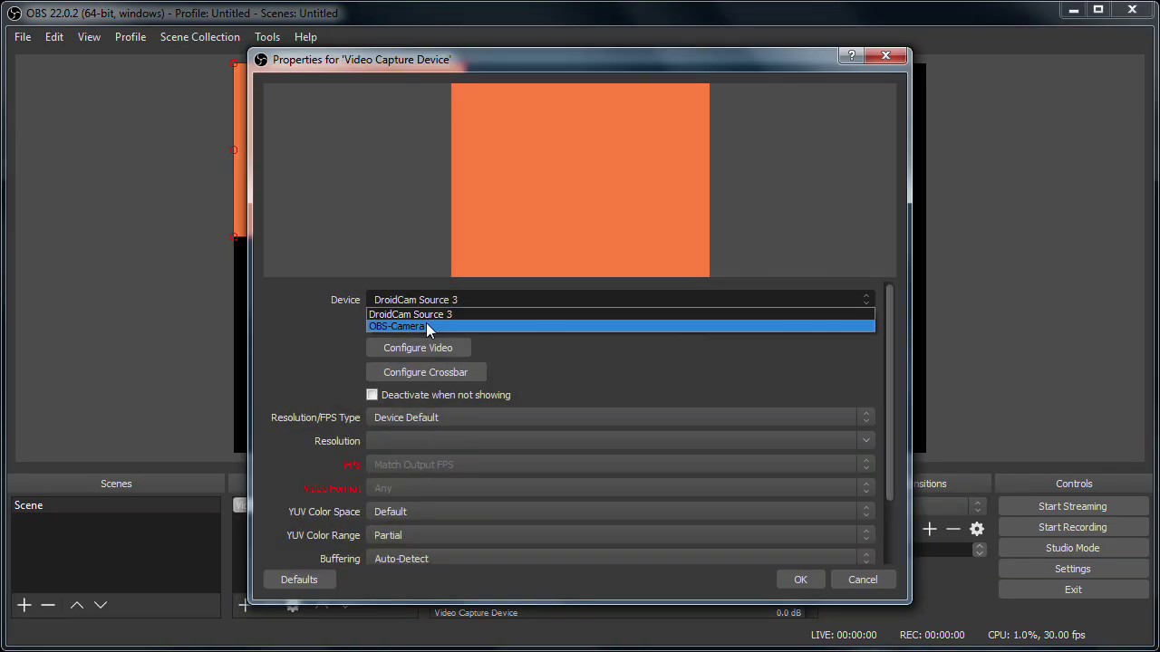Open the Edit menu
Viewport: 1160px width, 652px height.
click(54, 37)
